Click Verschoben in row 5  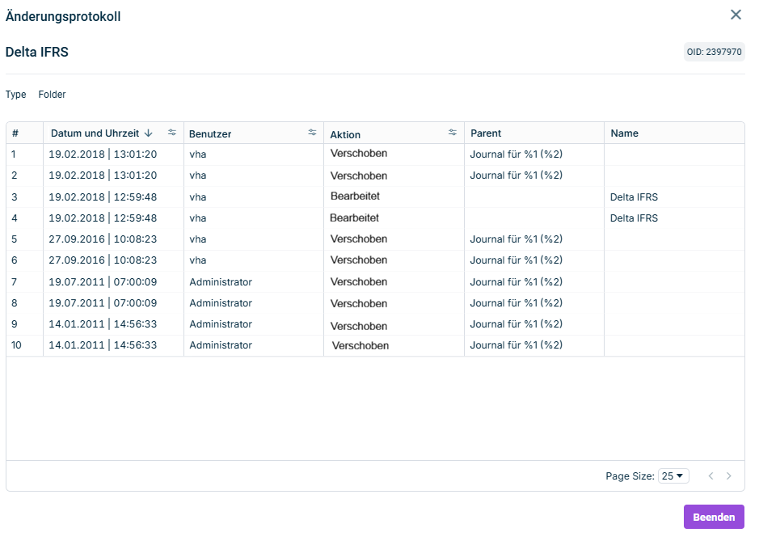coord(359,239)
